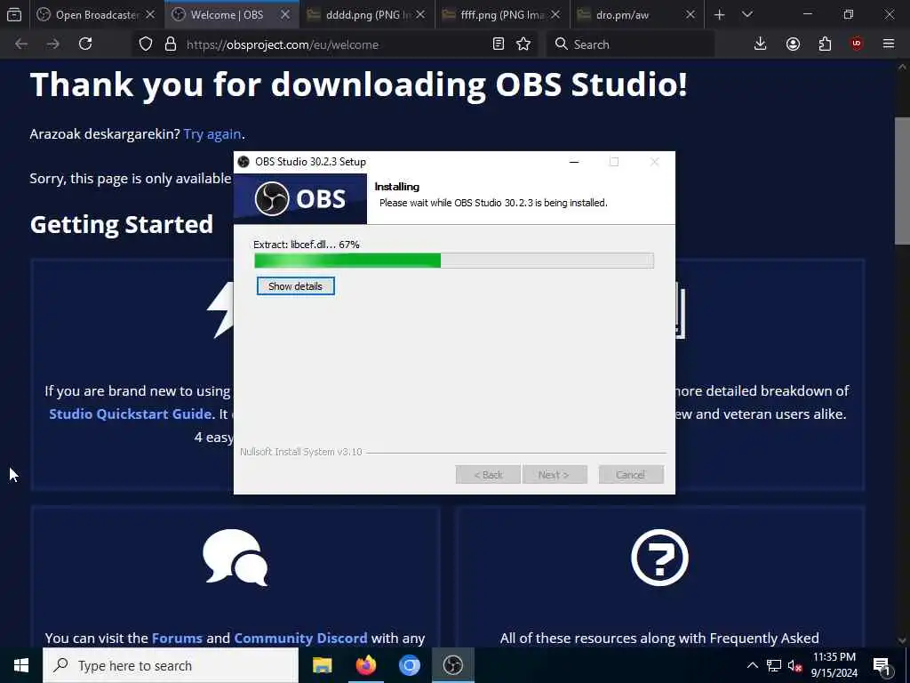Close the Open Broadcaster tab
Screen dimensions: 910x683
click(149, 14)
